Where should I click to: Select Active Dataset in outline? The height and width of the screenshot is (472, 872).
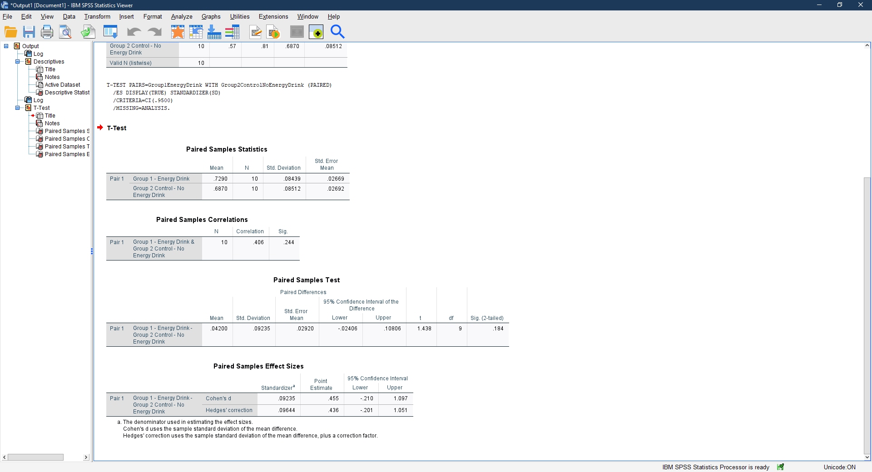tap(62, 84)
